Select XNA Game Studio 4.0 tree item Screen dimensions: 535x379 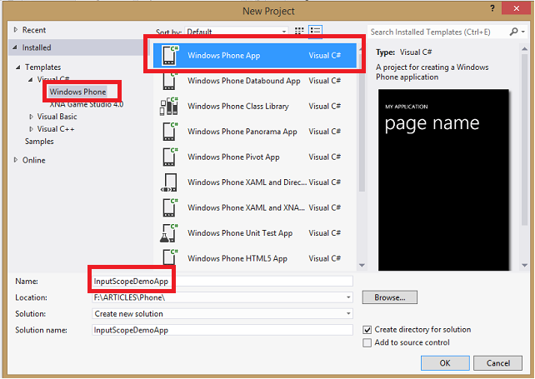[x=87, y=104]
